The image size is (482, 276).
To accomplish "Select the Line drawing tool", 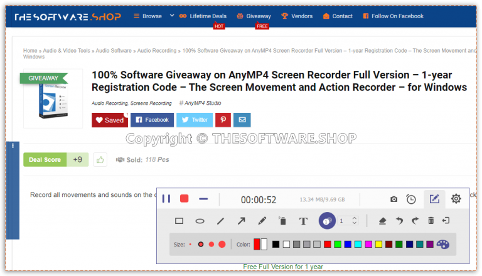I will pos(220,221).
